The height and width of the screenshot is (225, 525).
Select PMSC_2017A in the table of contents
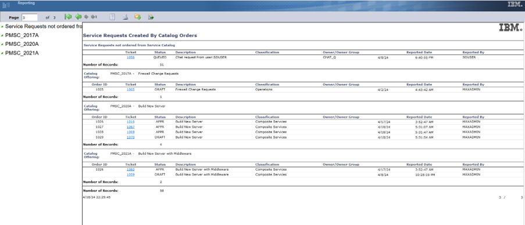pyautogui.click(x=22, y=35)
